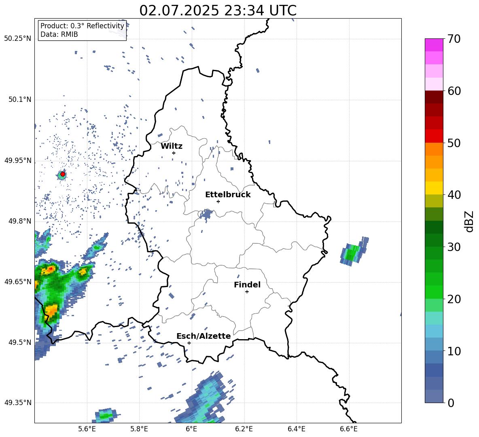Click the 49.35°N latitude label
This screenshot has width=479, height=437.
click(18, 403)
